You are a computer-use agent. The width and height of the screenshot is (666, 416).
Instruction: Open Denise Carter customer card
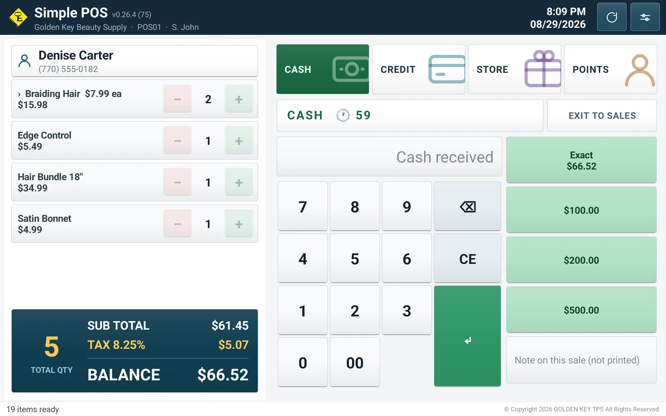click(134, 61)
